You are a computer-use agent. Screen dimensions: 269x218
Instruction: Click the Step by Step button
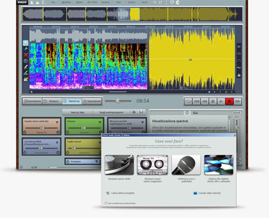click(78, 112)
